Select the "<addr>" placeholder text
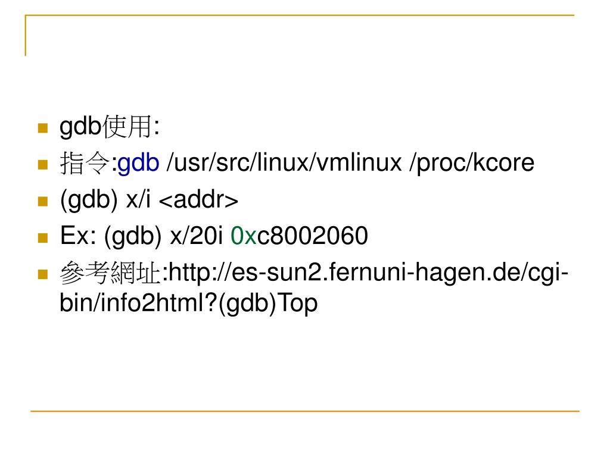 click(199, 200)
